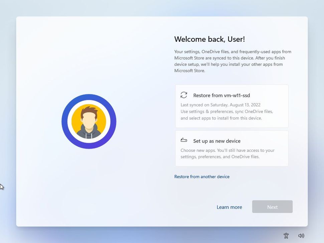
Task: Select the accessibility person icon near the volume icon
Action: pos(286,236)
